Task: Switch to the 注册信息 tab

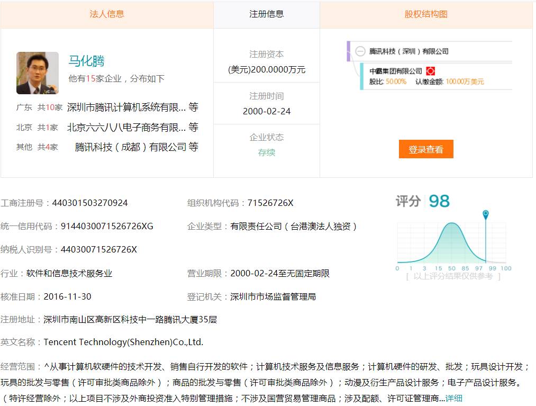Action: click(266, 14)
